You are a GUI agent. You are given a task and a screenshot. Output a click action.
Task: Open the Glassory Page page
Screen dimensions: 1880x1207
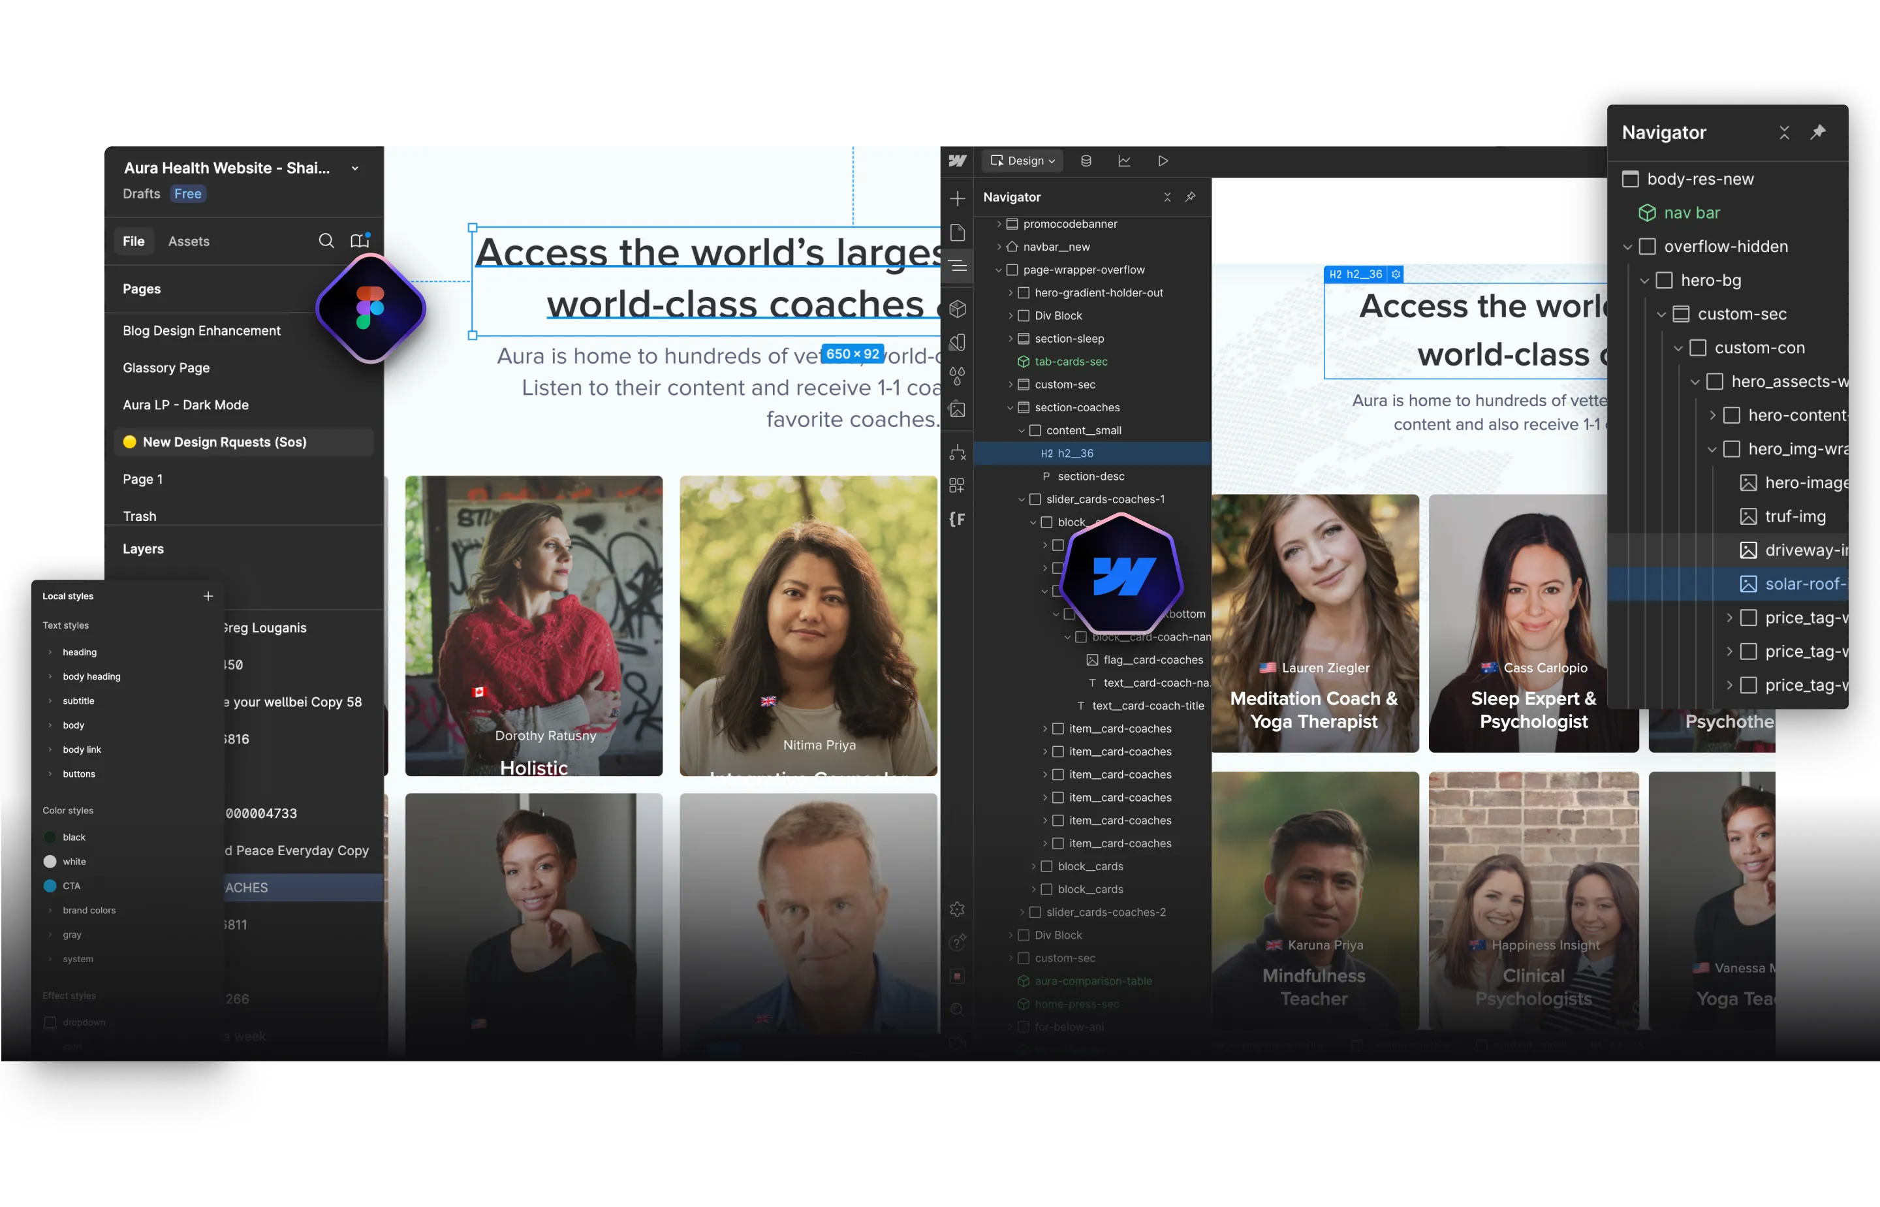[x=166, y=368]
